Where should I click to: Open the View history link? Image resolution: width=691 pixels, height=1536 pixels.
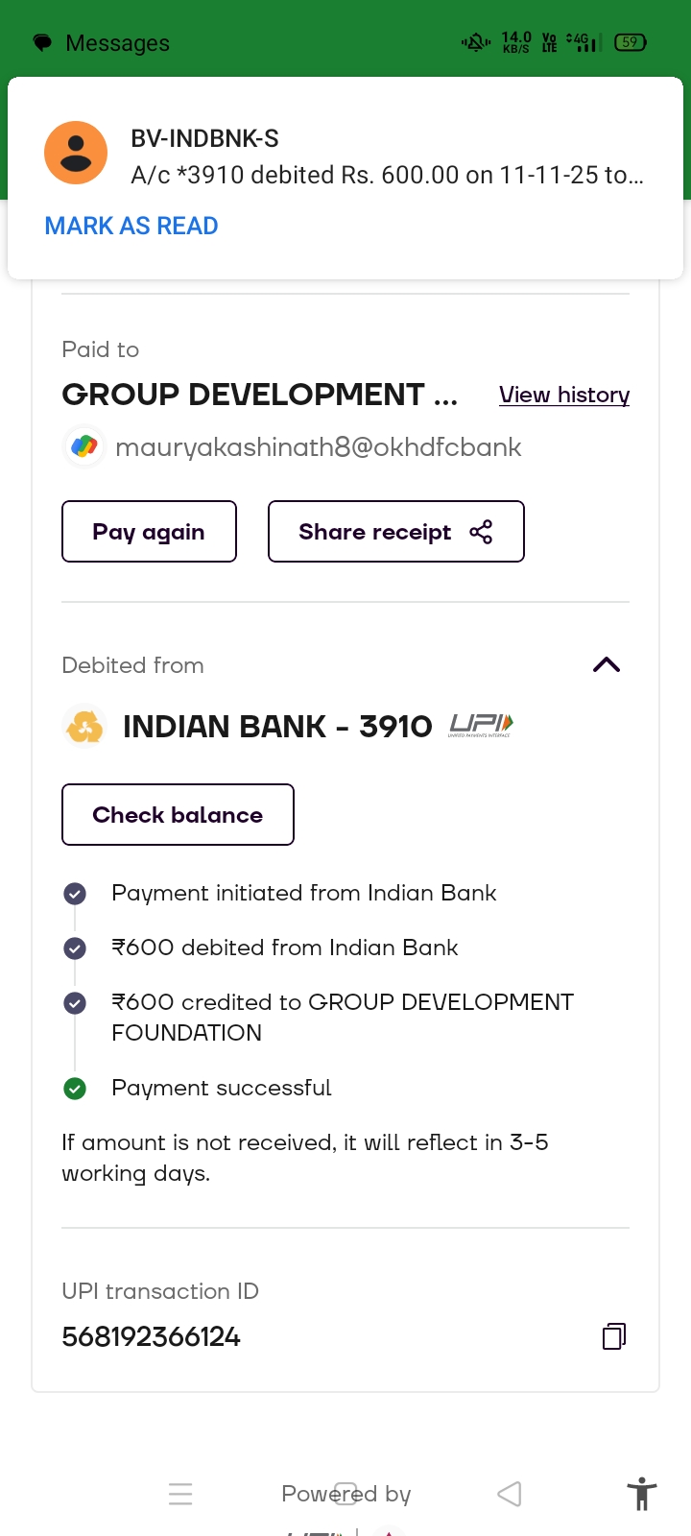tap(564, 395)
